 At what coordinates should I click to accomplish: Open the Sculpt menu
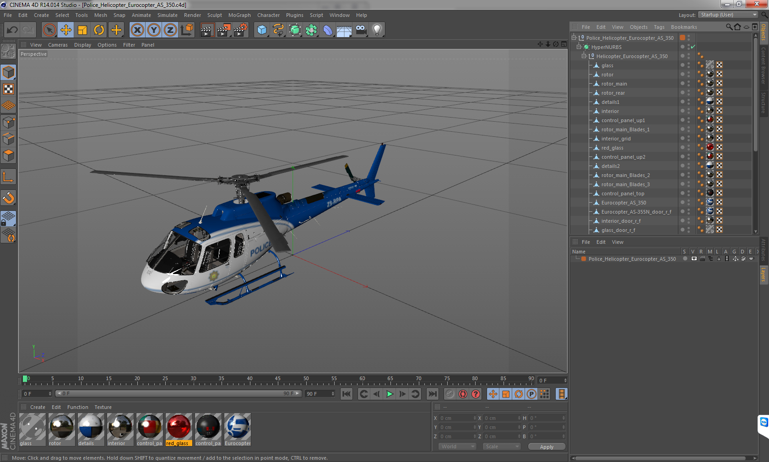[x=215, y=15]
